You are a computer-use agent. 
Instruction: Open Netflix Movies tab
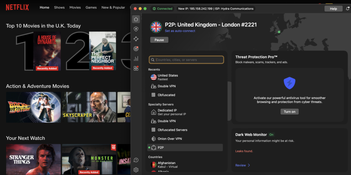coord(75,8)
